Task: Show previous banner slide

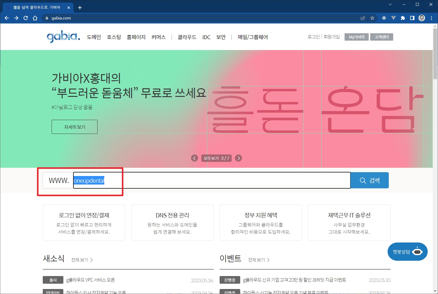Action: point(195,158)
